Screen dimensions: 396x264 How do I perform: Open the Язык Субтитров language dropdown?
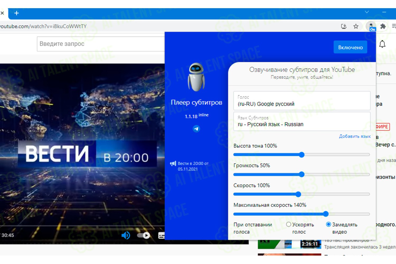(302, 121)
